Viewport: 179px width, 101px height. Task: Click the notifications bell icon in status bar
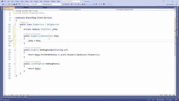pyautogui.click(x=176, y=100)
